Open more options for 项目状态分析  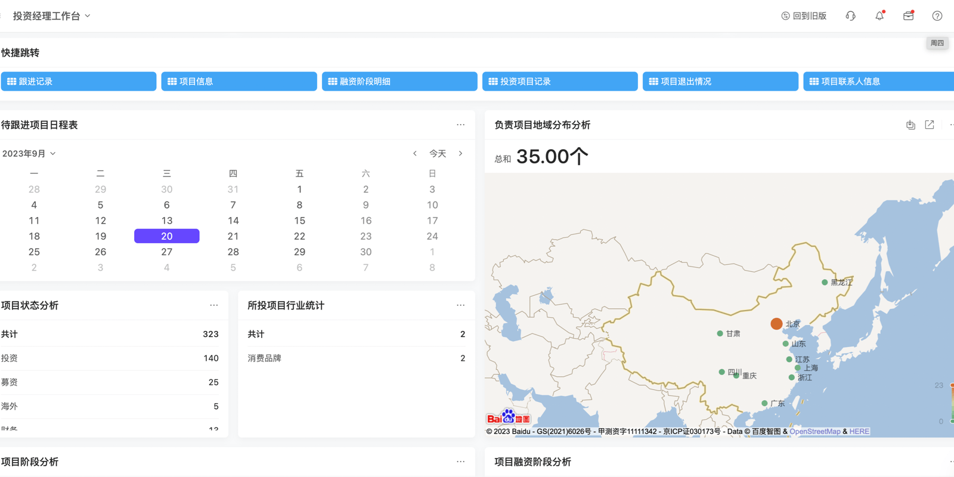(213, 305)
